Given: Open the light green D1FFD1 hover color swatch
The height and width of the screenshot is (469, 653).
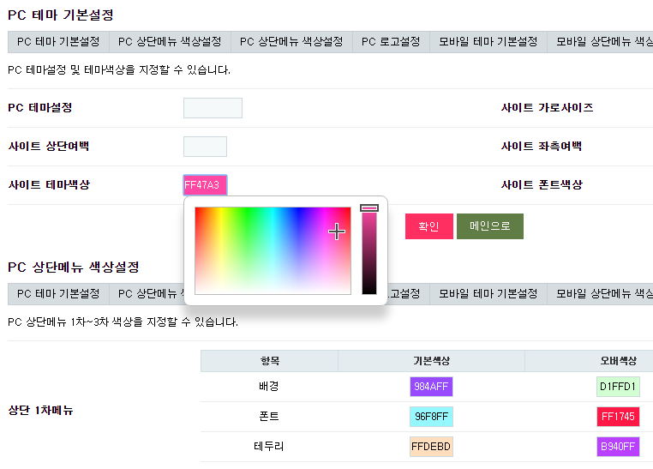Looking at the screenshot, I should pyautogui.click(x=618, y=387).
